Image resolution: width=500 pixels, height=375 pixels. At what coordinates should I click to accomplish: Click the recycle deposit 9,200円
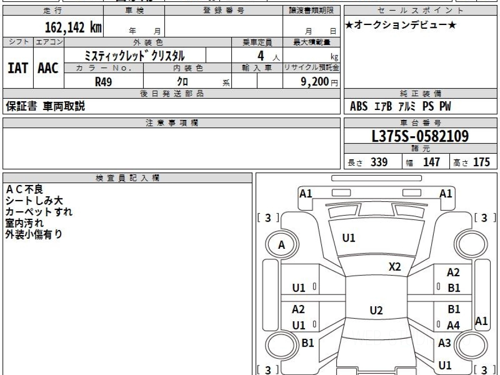(x=320, y=82)
